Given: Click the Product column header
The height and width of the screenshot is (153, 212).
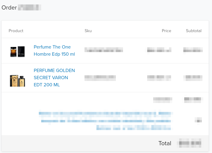Looking at the screenshot, I should click(16, 31).
